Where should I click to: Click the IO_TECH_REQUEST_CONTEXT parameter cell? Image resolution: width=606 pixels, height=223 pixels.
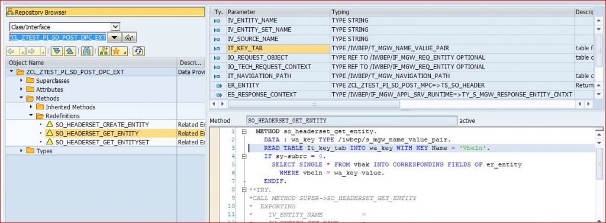pyautogui.click(x=278, y=67)
